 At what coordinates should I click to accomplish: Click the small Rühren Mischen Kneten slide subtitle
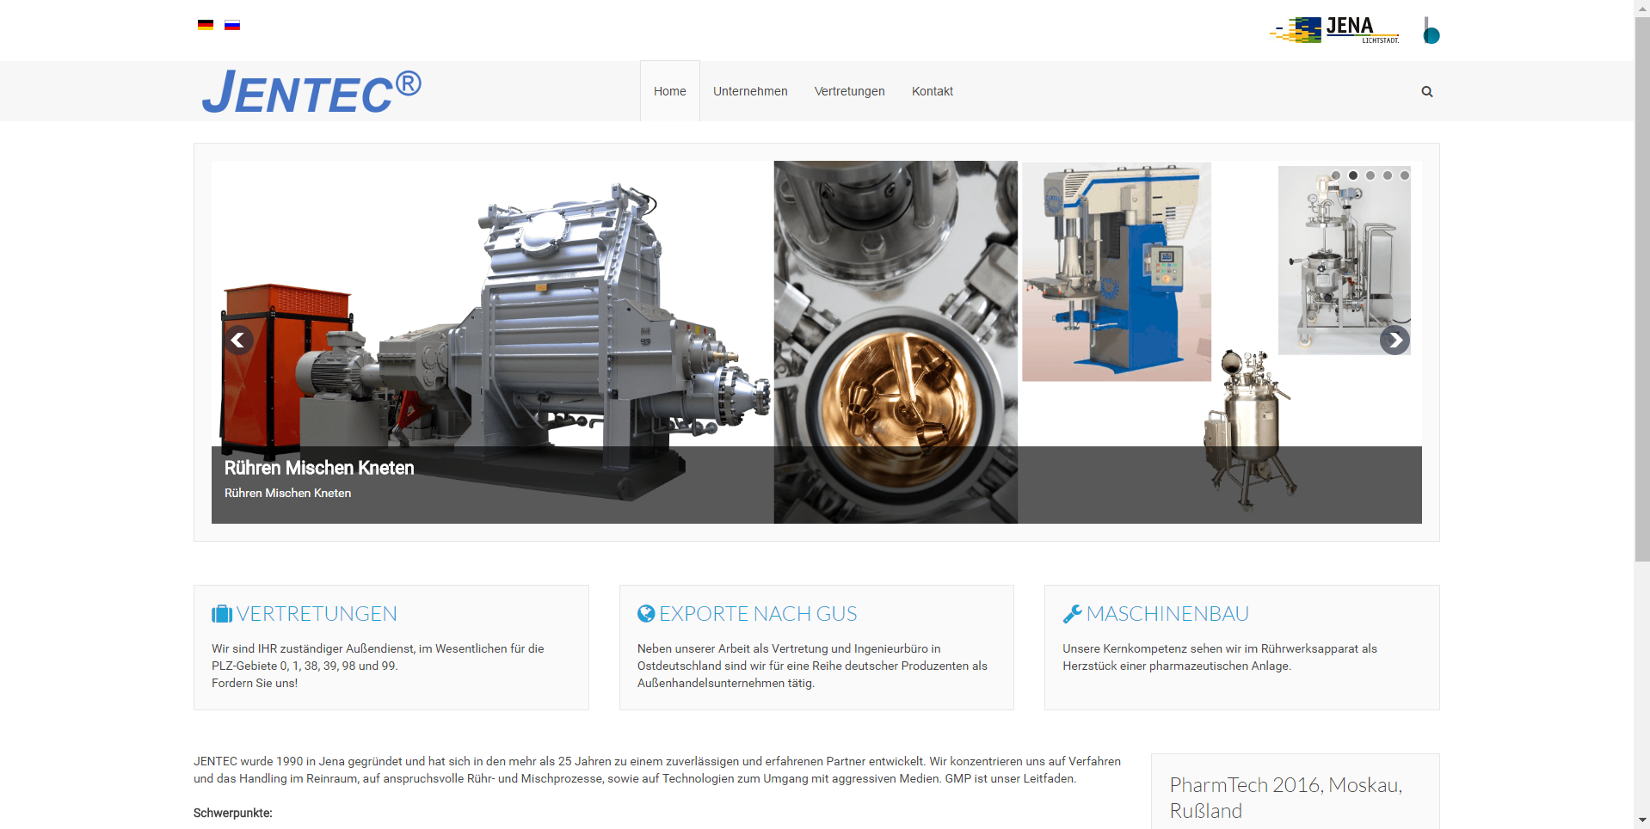tap(288, 493)
